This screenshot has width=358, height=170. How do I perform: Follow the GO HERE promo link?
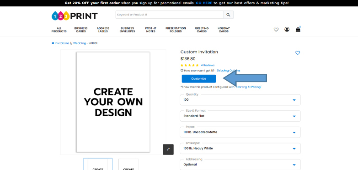pyautogui.click(x=204, y=3)
